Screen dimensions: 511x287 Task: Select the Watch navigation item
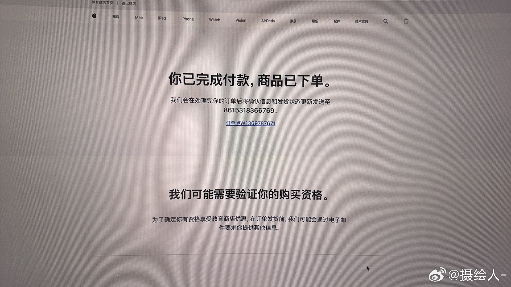point(215,20)
